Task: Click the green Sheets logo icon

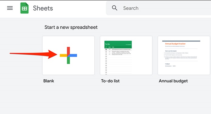Action: pyautogui.click(x=24, y=8)
